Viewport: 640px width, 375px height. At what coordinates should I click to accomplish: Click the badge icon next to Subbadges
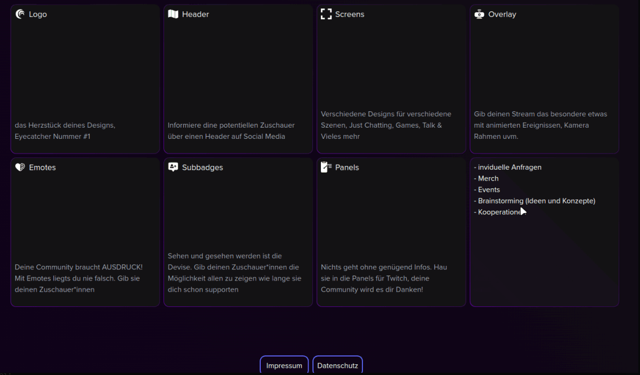173,167
